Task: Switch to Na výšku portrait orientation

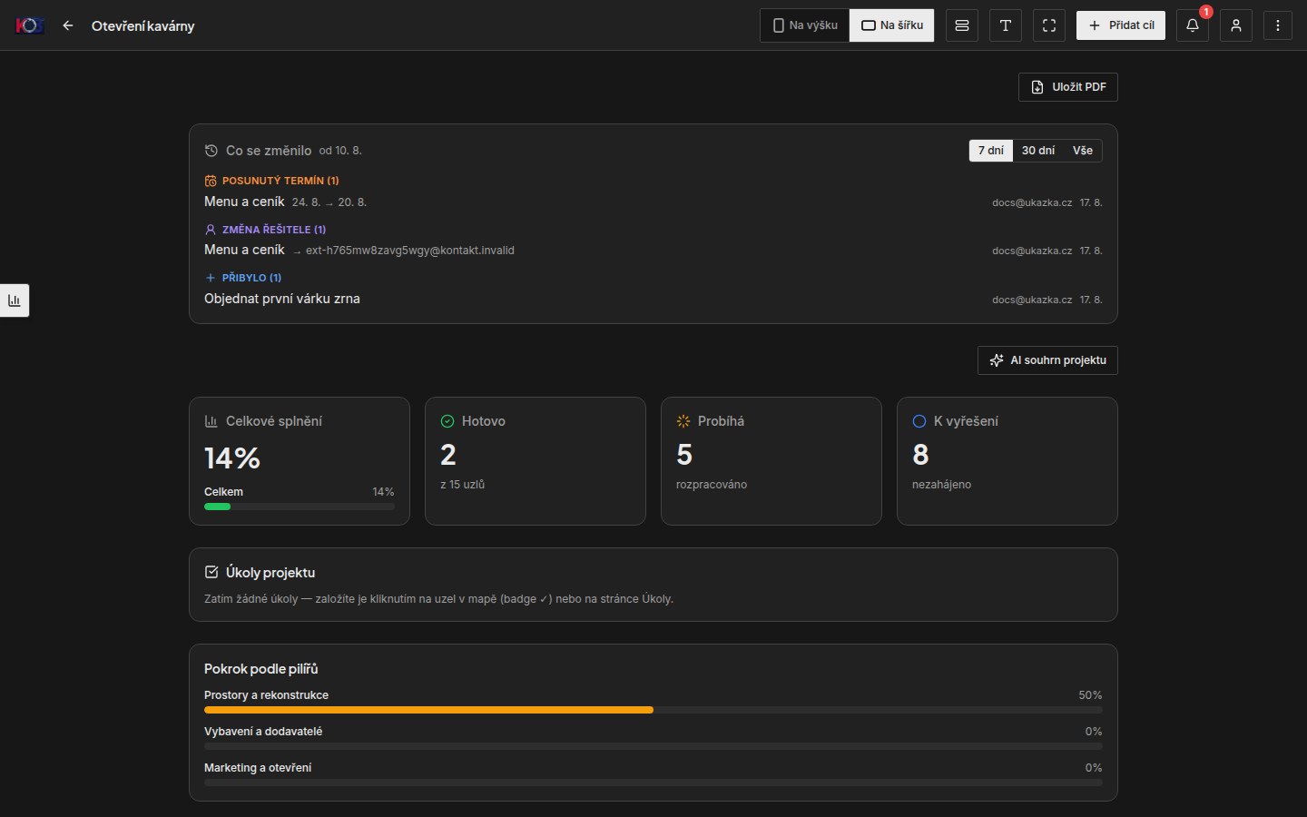Action: pos(805,25)
